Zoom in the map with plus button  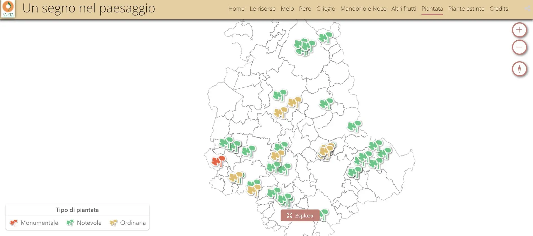point(519,30)
